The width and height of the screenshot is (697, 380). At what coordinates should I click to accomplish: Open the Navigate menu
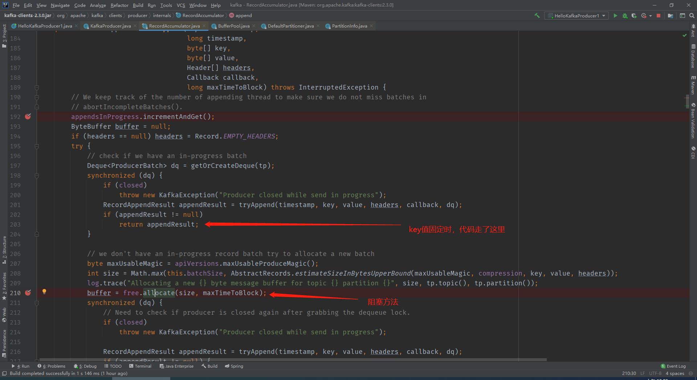point(60,5)
